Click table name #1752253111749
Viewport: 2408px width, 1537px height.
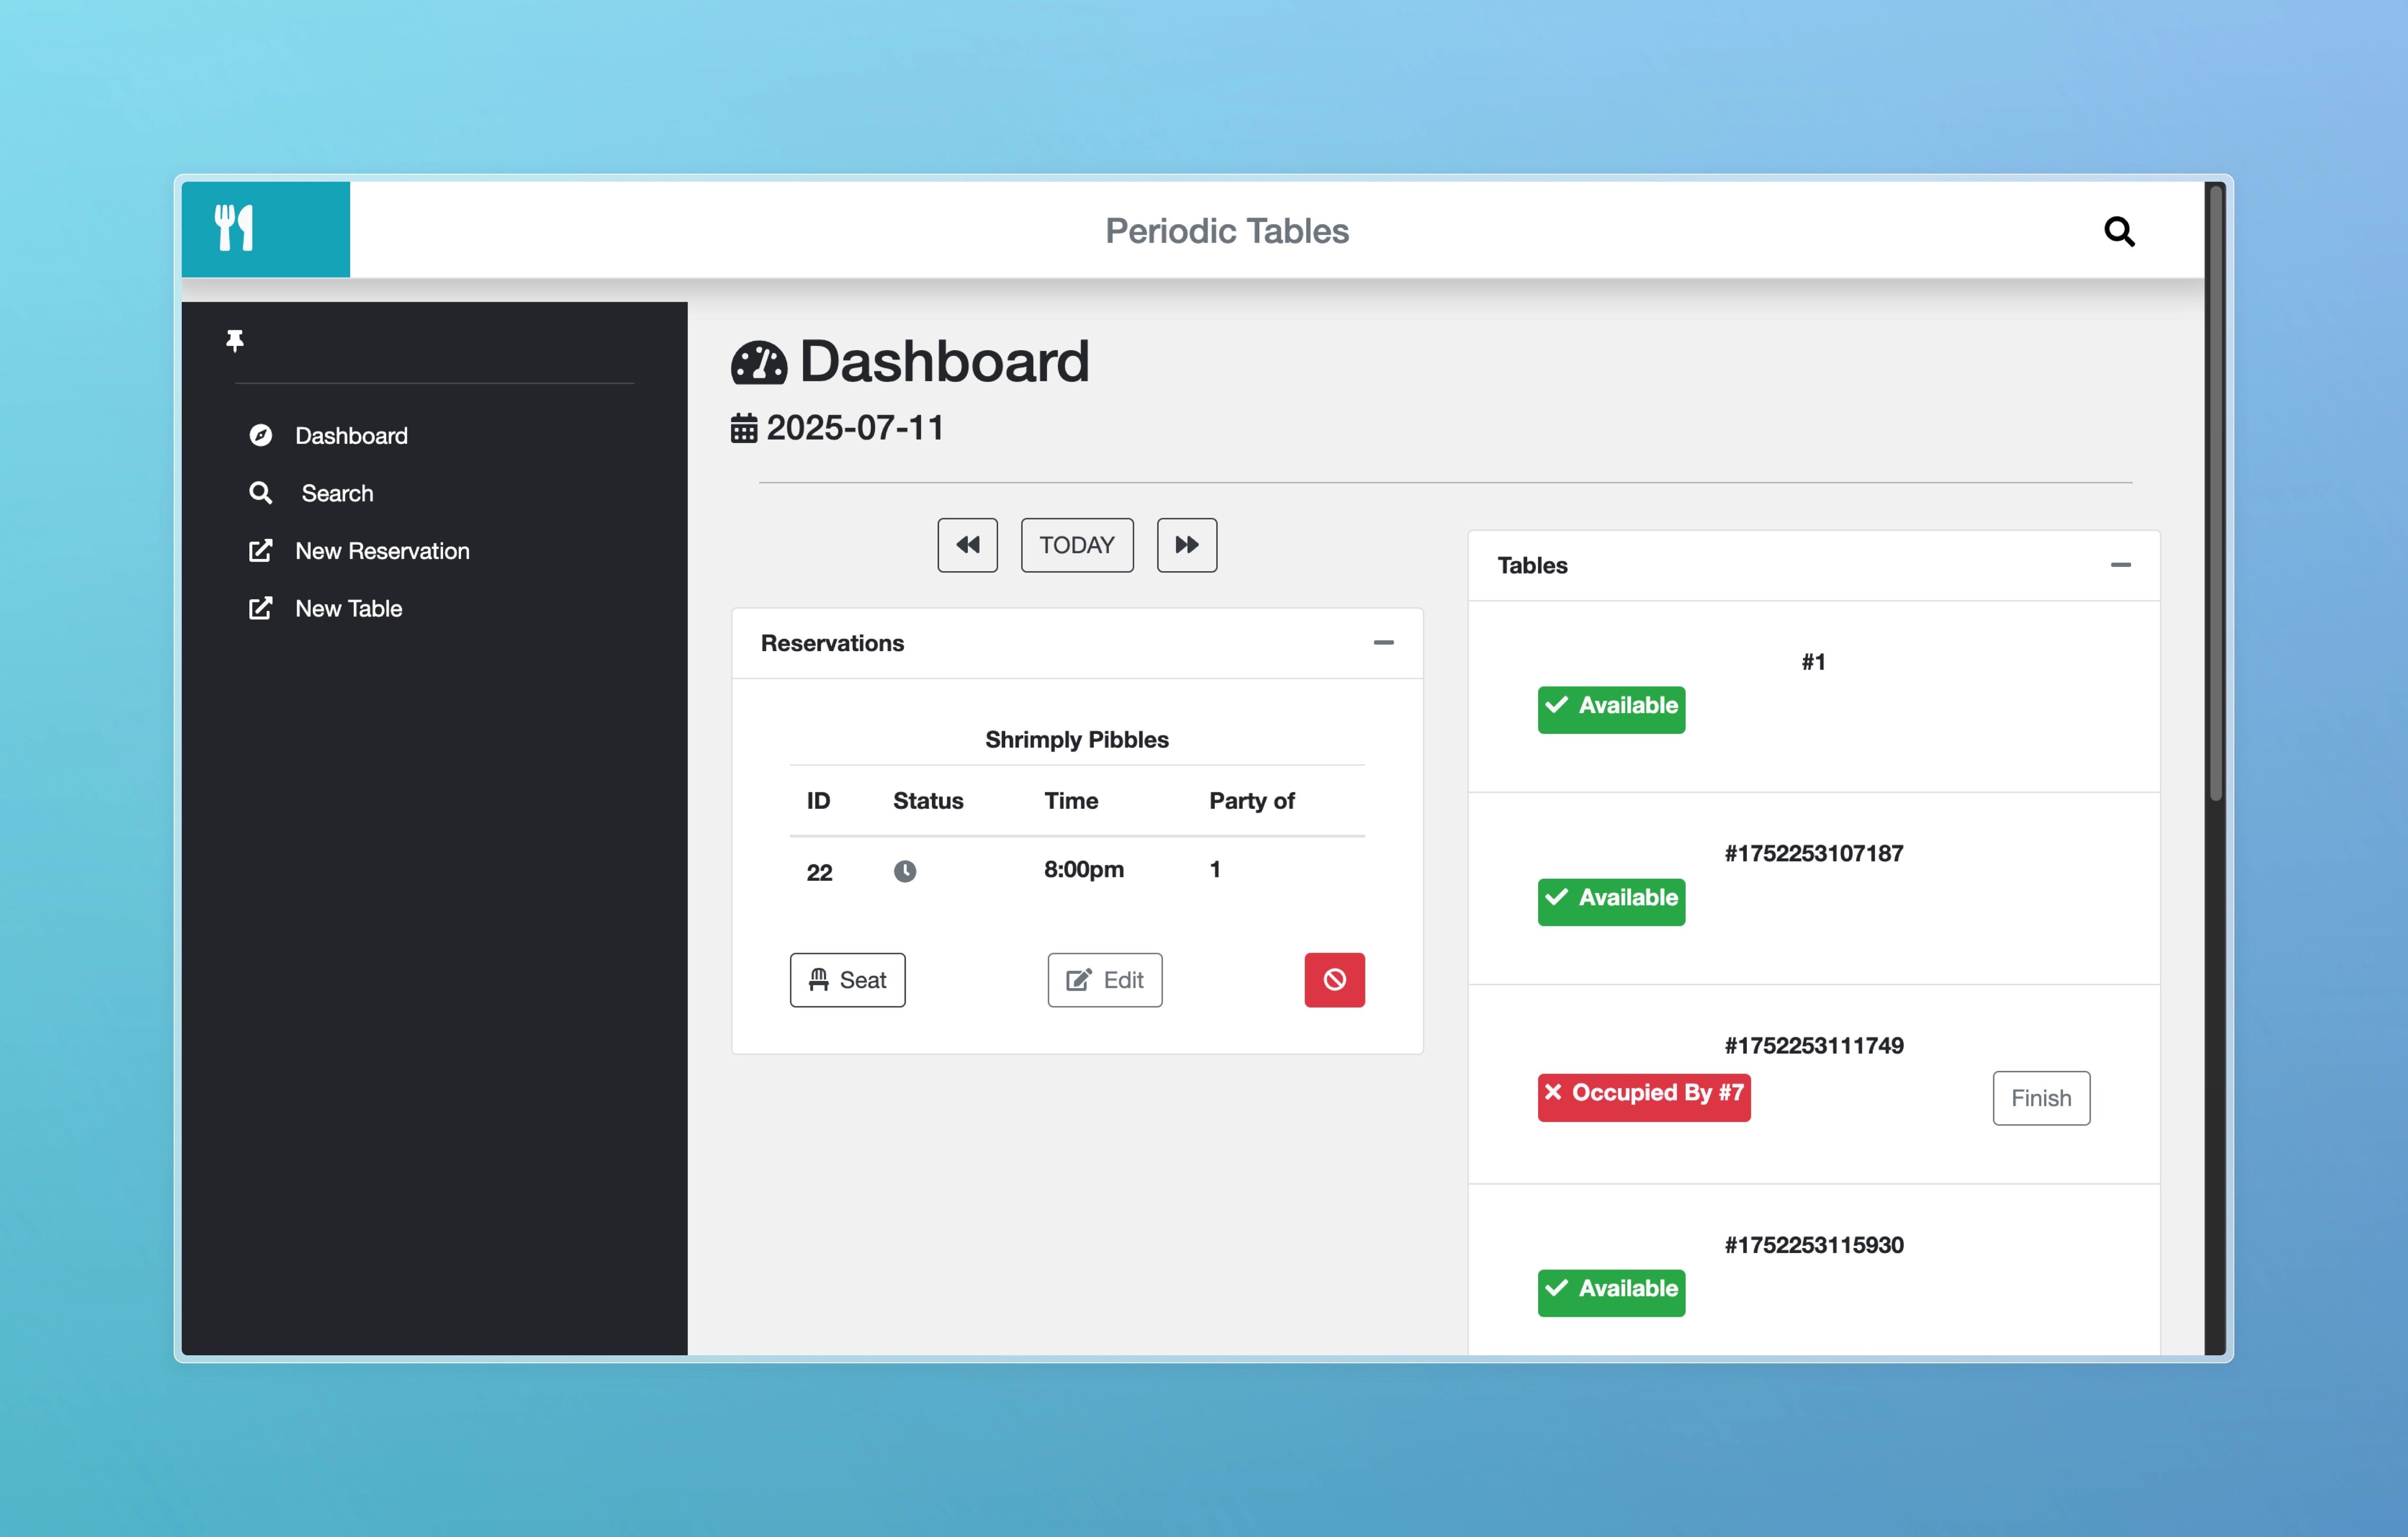1813,1045
